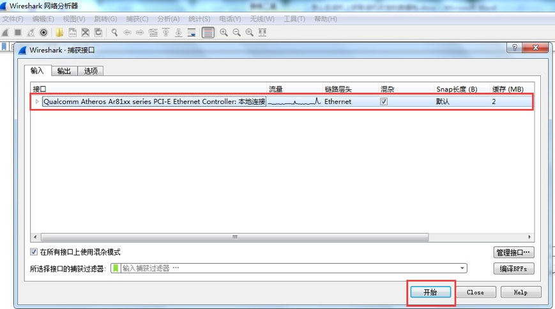Image resolution: width=555 pixels, height=309 pixels.
Task: Click the find packet magnifier icon
Action: [x=114, y=33]
